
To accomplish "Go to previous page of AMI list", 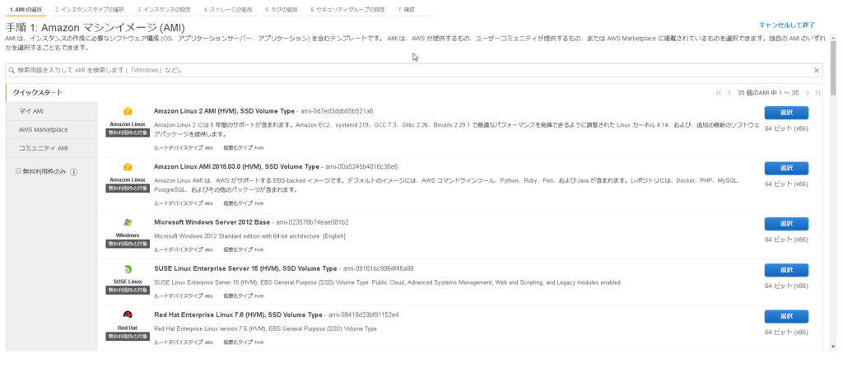I will point(729,93).
